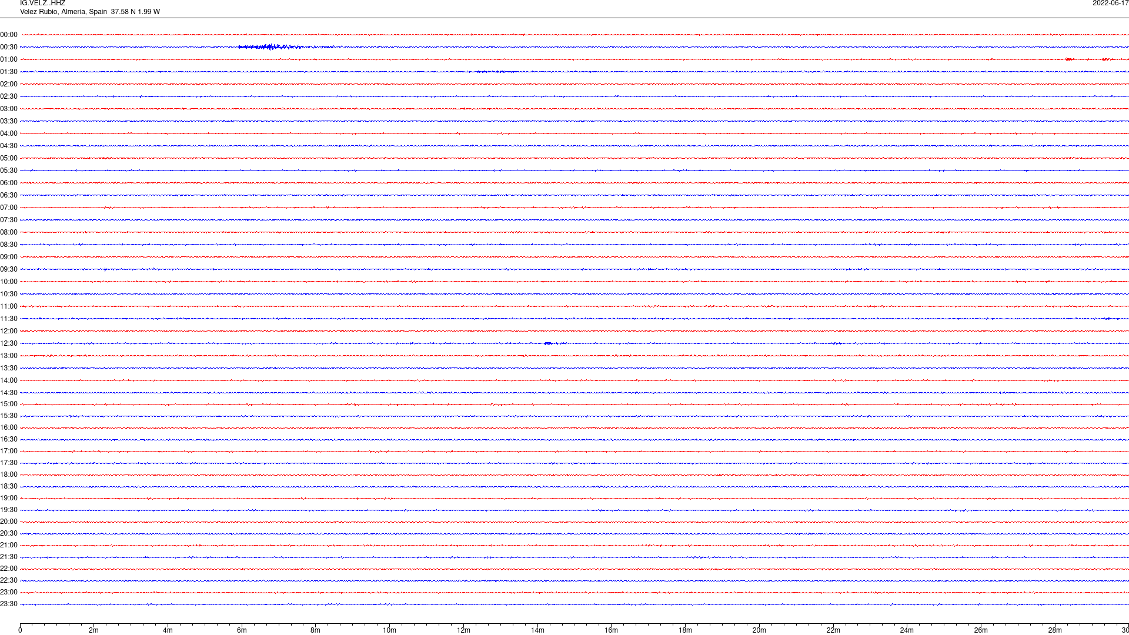The height and width of the screenshot is (635, 1129).
Task: Select the 11:00 trace row label
Action: [9, 306]
